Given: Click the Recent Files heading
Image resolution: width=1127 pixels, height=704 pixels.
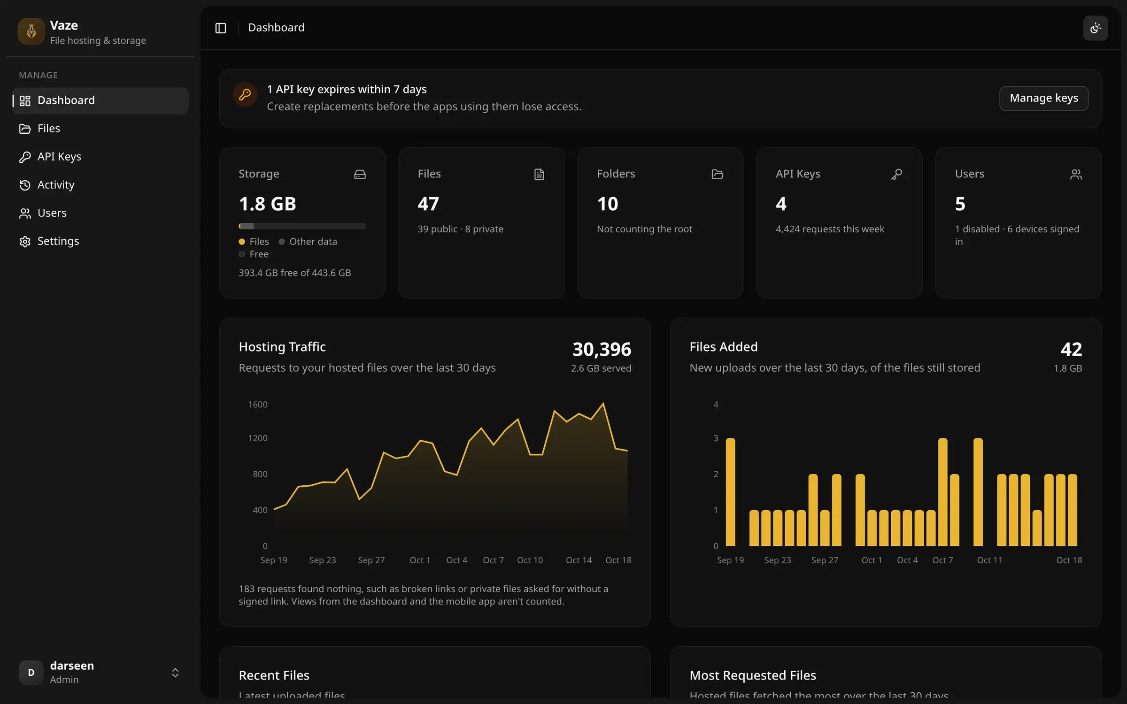Looking at the screenshot, I should click(x=274, y=675).
